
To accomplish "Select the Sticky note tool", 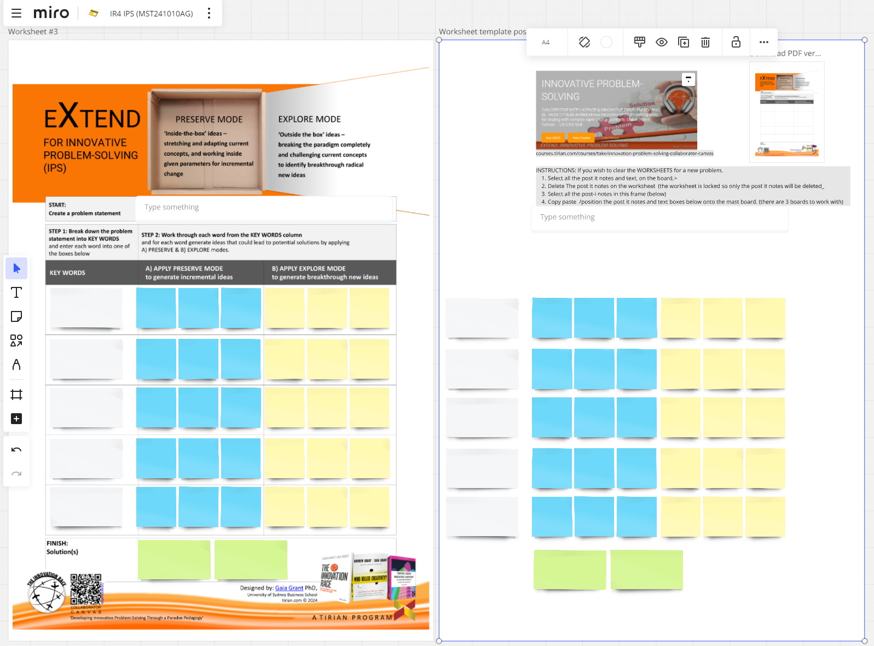I will pos(16,316).
